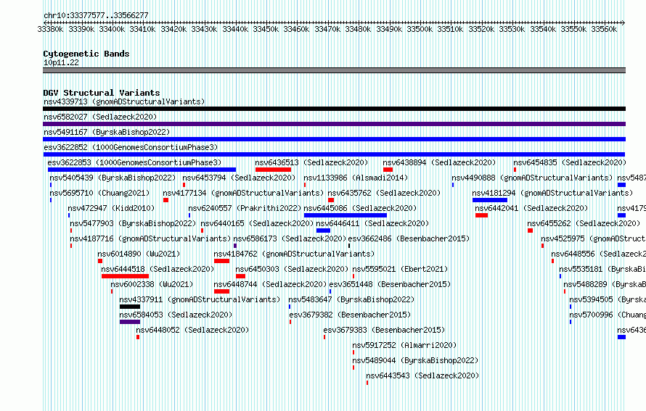Click Cytogenetic Bands track title
This screenshot has height=411, width=646.
(86, 54)
